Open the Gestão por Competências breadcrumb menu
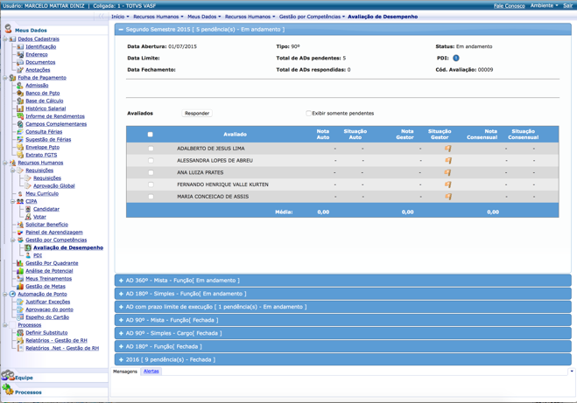 (x=312, y=17)
